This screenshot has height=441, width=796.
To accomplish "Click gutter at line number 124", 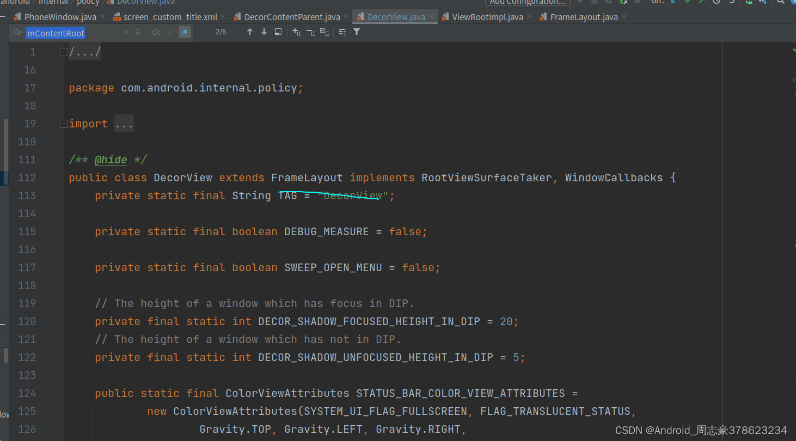I will [x=27, y=393].
